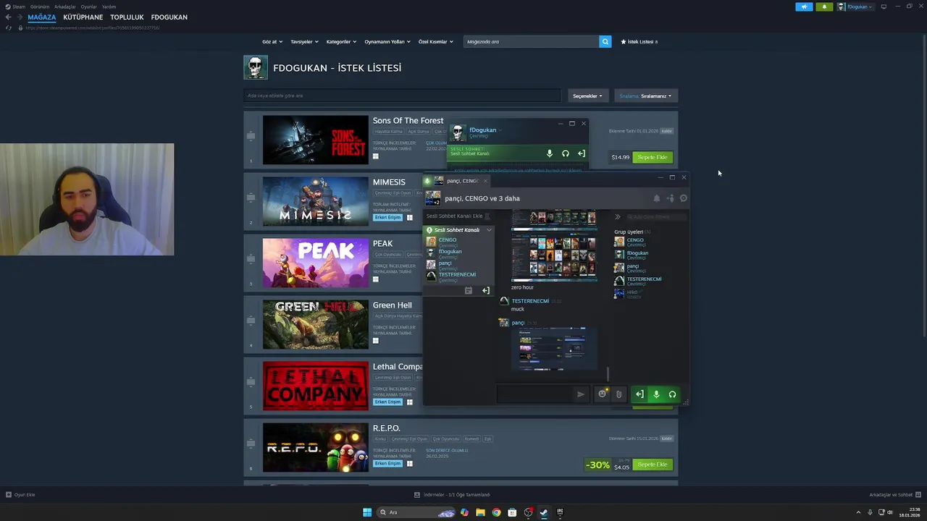Click the chat scrollbar thumb
Screen dimensions: 927x521
coord(608,373)
